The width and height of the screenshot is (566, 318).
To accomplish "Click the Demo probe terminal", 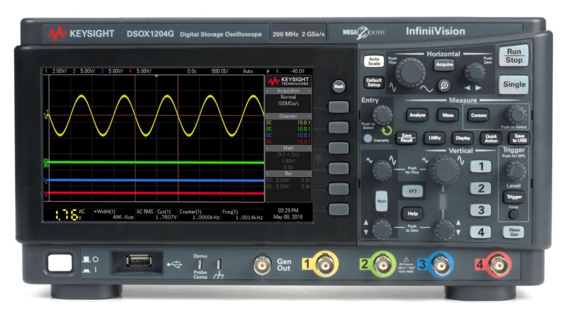I will pos(200,264).
